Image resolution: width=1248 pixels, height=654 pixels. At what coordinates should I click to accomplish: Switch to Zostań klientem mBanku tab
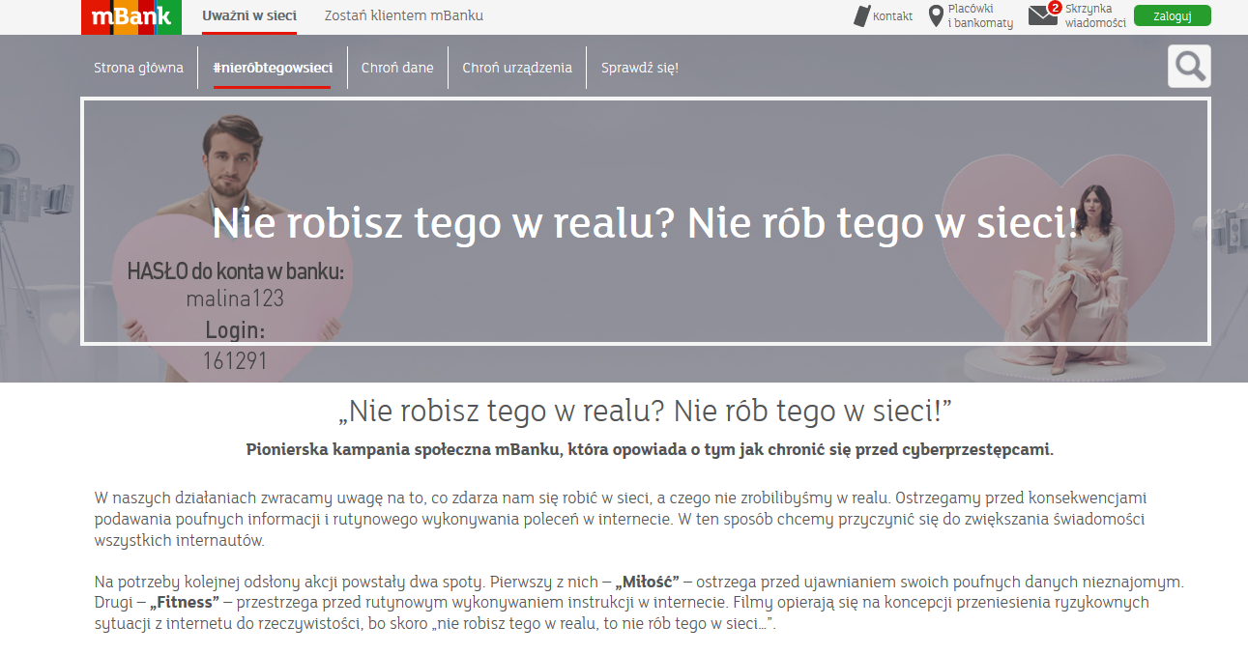coord(404,15)
